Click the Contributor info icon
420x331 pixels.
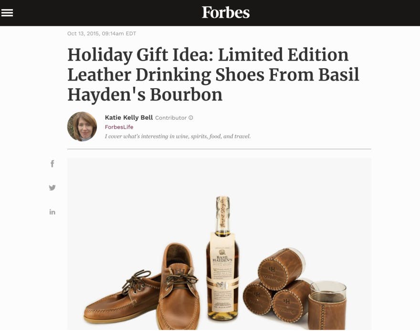[x=191, y=118]
